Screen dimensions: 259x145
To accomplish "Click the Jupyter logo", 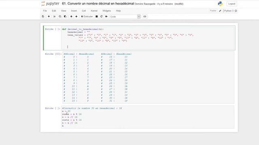I will pos(50,4).
